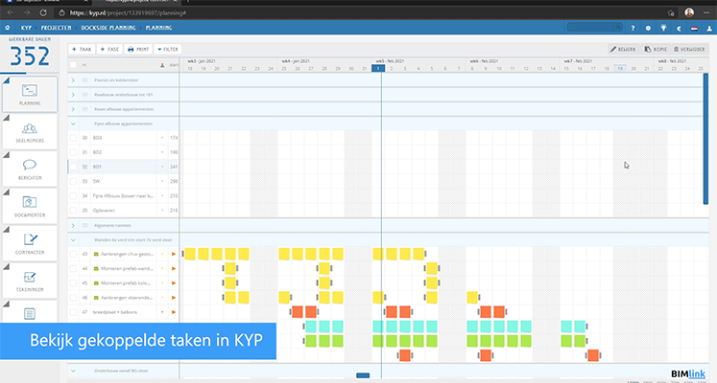Click green linked icon on row 44

(96, 268)
